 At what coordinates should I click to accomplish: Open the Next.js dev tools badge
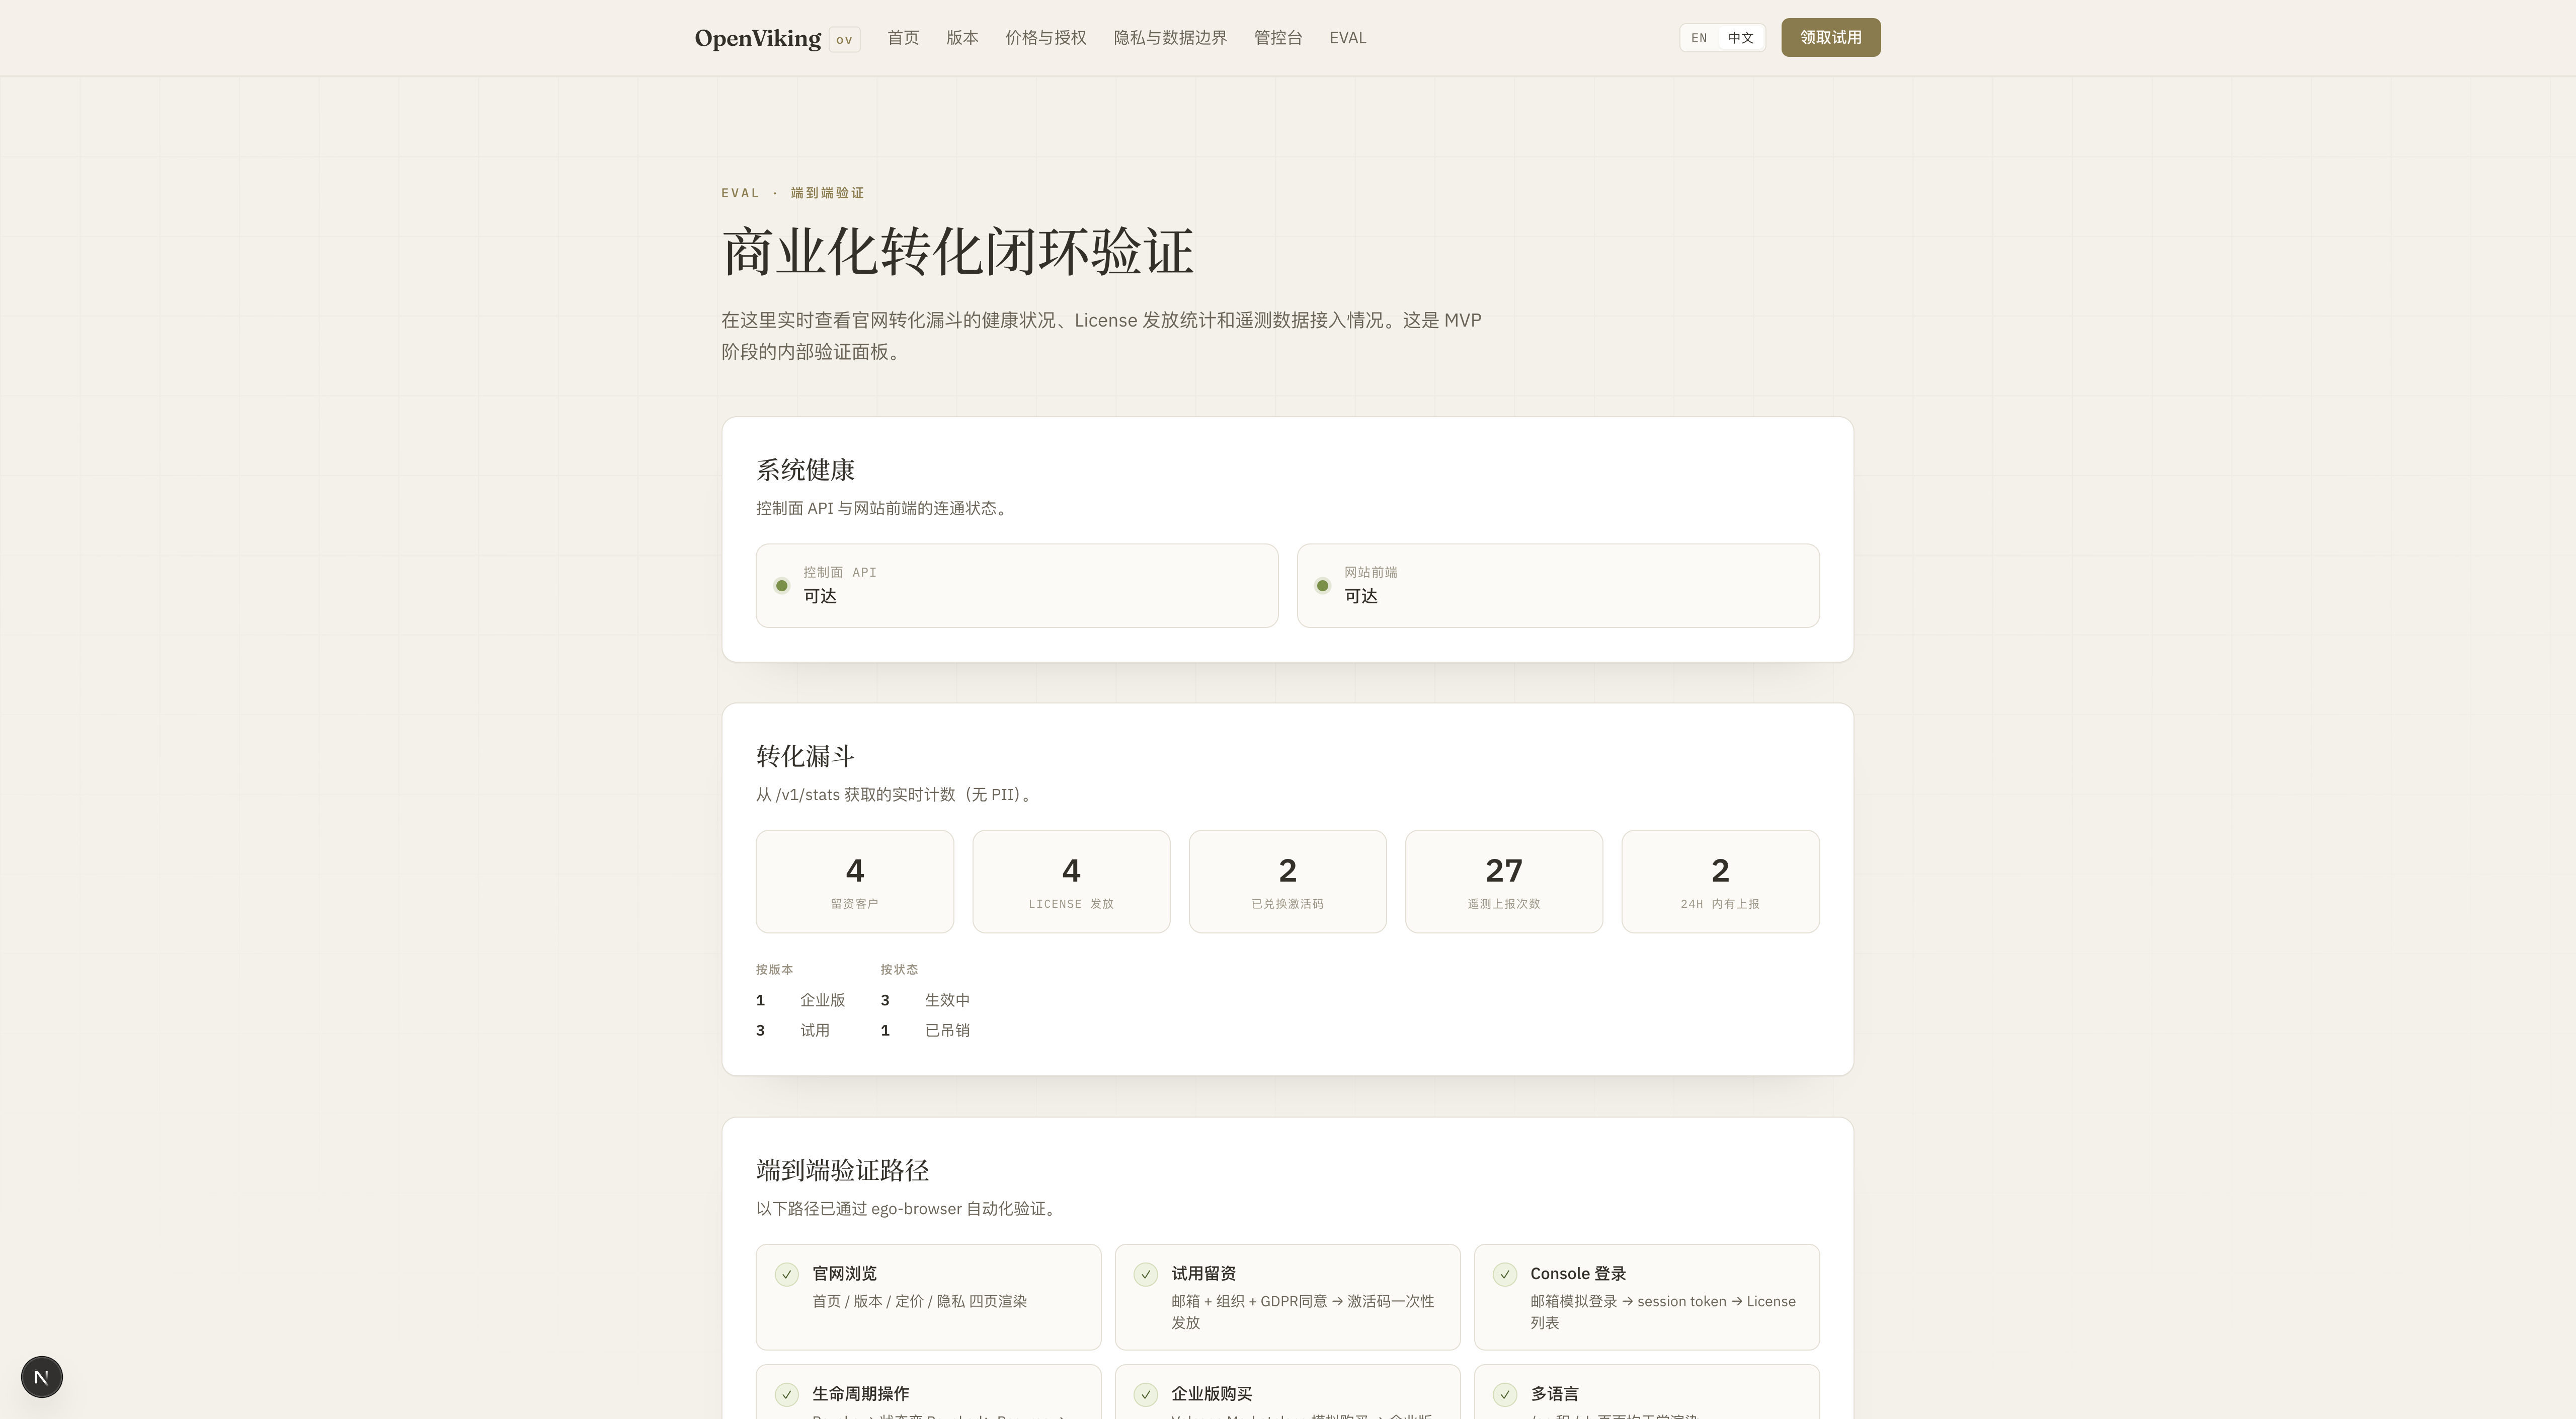pyautogui.click(x=42, y=1377)
